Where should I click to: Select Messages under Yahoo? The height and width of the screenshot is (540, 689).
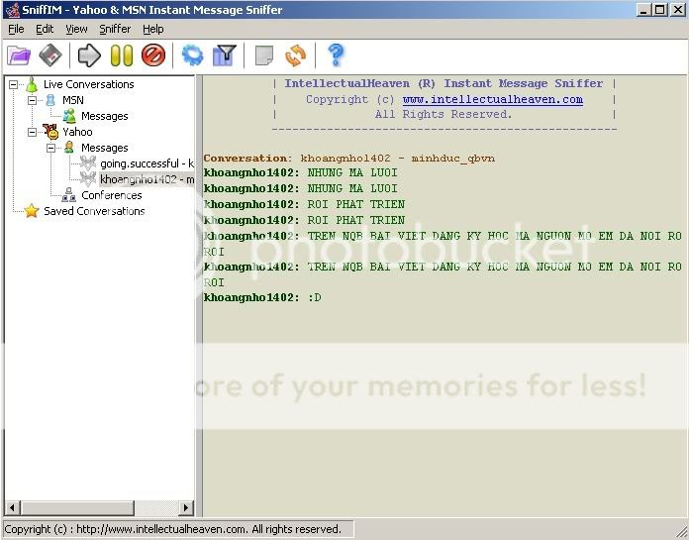(x=105, y=148)
